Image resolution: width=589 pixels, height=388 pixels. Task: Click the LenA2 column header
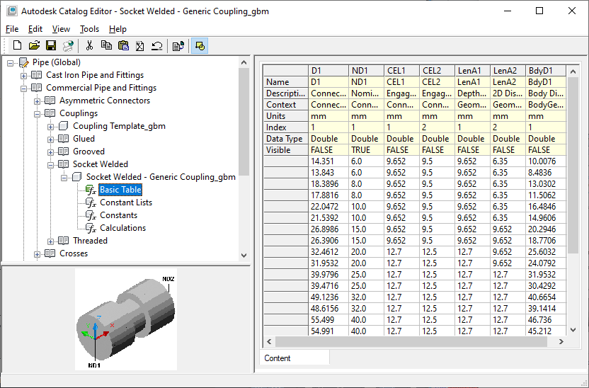pos(508,71)
